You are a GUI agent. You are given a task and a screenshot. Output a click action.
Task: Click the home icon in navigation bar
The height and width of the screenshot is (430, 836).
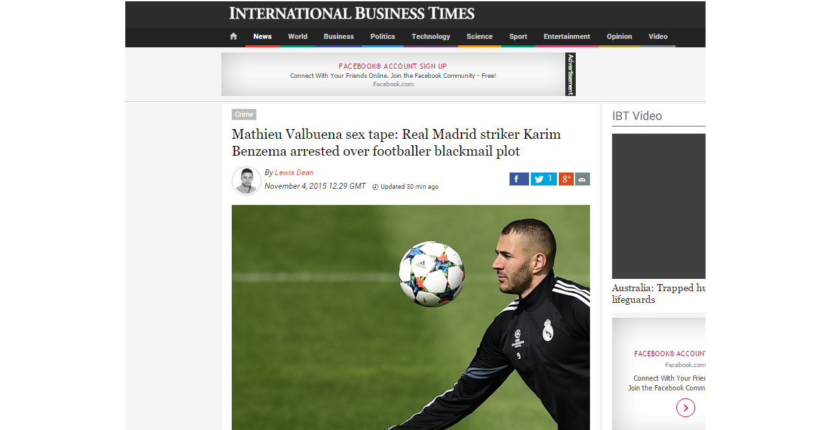[x=234, y=36]
